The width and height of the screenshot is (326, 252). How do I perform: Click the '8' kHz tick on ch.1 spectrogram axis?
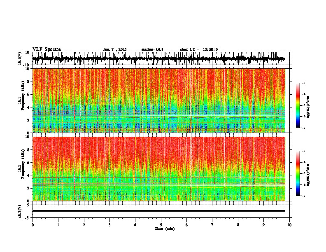coord(28,82)
